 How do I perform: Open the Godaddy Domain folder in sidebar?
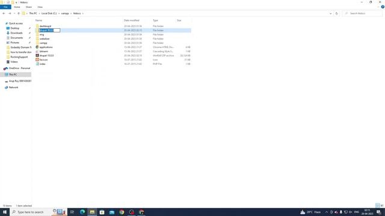[x=21, y=47]
